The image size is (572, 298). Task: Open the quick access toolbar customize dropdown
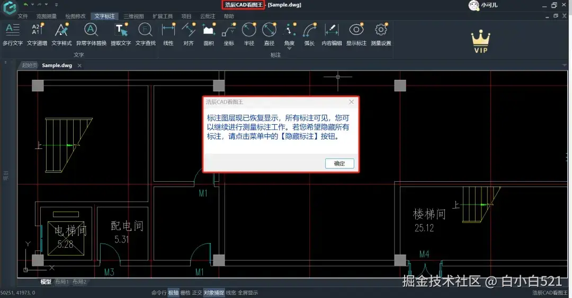56,5
